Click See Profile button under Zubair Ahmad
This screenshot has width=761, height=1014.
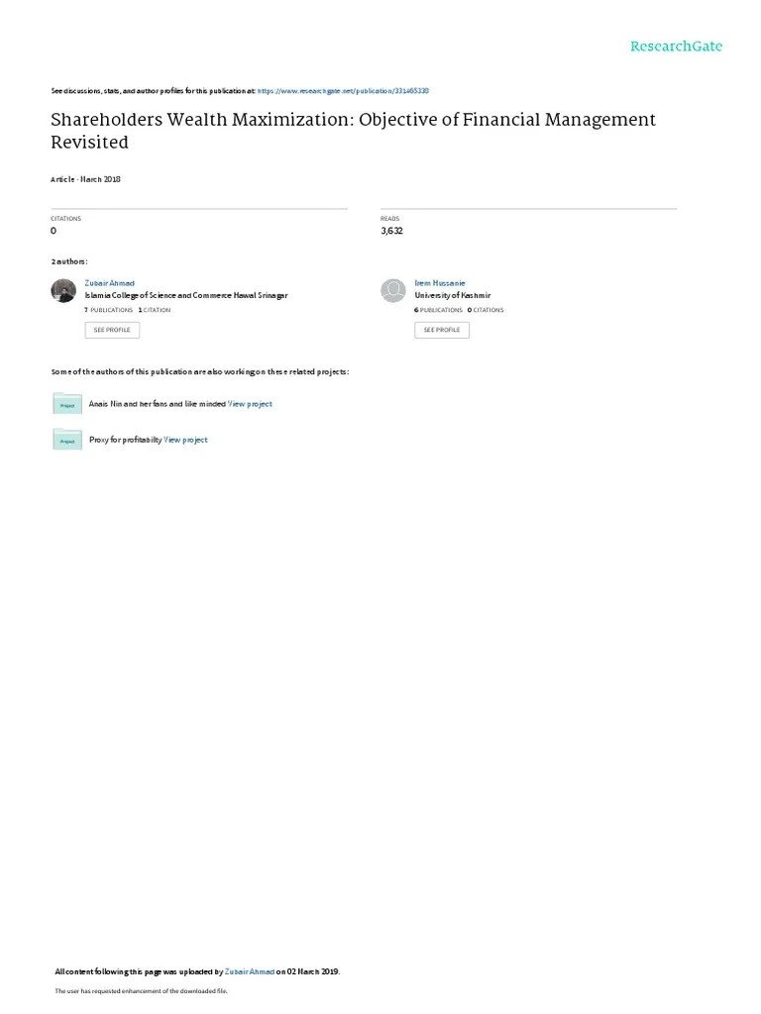[112, 330]
